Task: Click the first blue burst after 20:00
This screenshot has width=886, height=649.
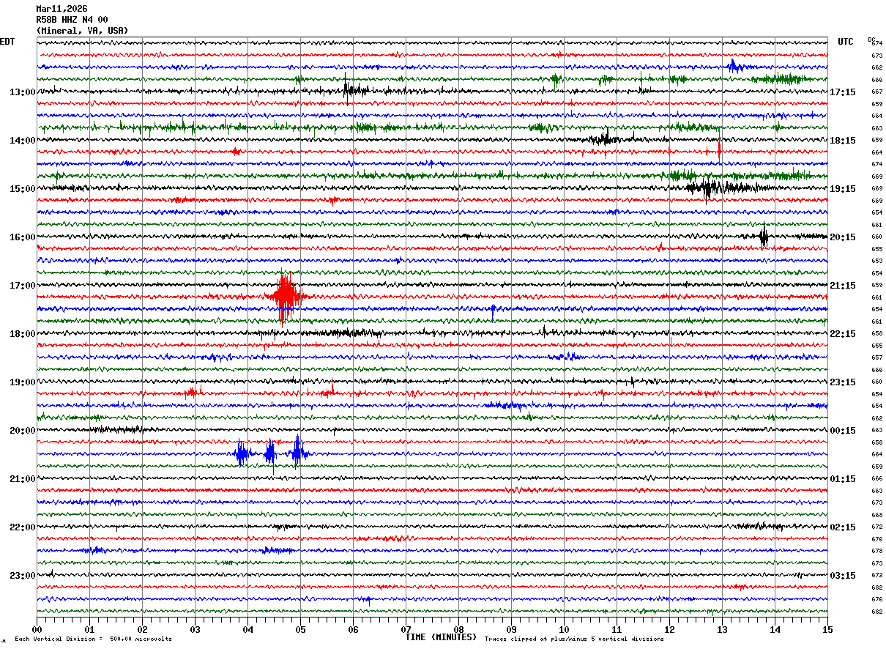Action: click(241, 454)
